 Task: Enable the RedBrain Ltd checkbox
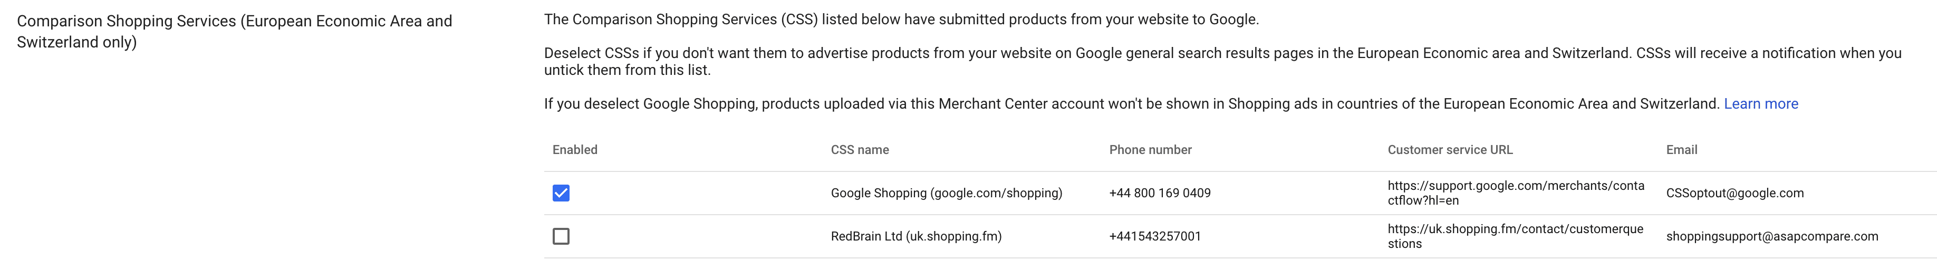click(561, 237)
